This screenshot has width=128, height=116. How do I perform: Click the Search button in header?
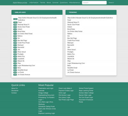click(111, 3)
